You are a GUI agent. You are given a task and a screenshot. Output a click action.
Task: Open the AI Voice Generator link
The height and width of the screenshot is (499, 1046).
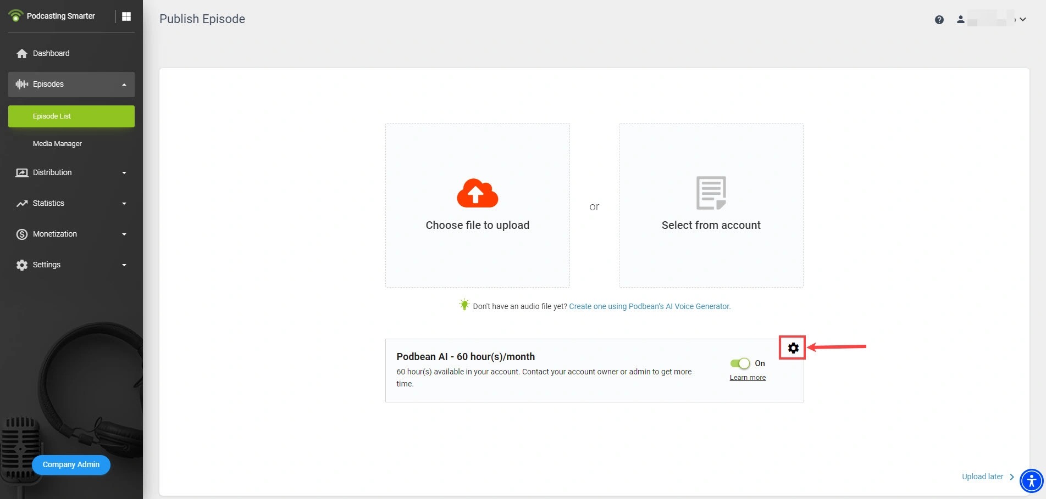pyautogui.click(x=650, y=306)
